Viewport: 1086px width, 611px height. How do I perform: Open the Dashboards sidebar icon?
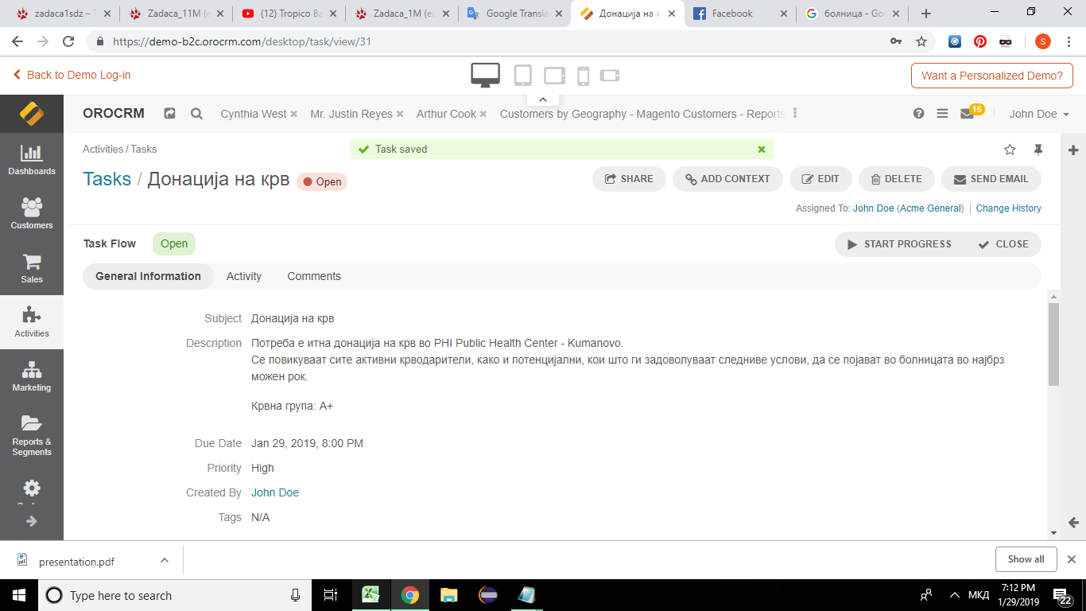[32, 160]
